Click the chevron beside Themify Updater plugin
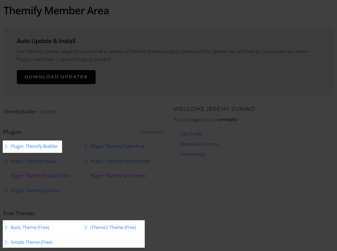The image size is (337, 251). tap(6, 191)
